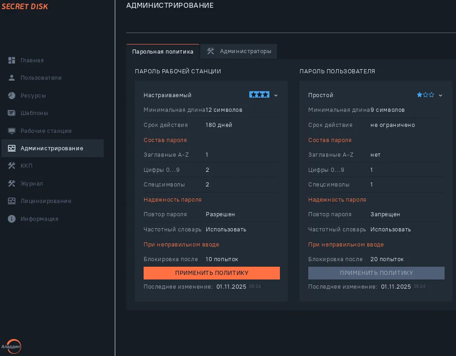Click the '20 попыток' lockout value

pyautogui.click(x=387, y=259)
